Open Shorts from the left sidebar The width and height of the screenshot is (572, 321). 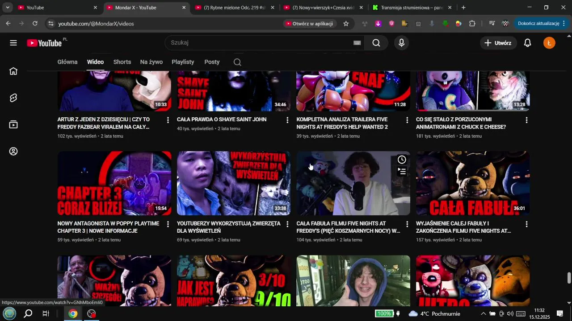[x=13, y=98]
